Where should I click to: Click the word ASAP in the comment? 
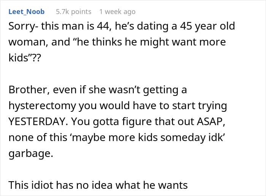(x=211, y=121)
